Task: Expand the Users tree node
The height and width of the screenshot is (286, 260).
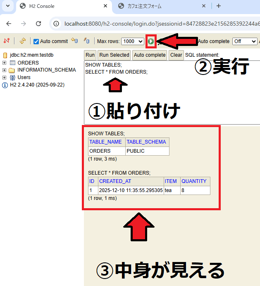Action: 5,77
